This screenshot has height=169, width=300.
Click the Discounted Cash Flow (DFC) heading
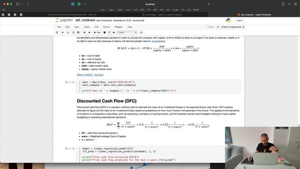[106, 101]
